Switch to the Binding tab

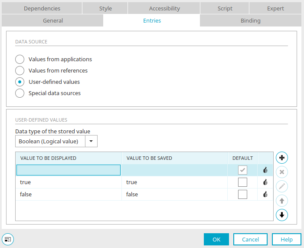click(251, 20)
